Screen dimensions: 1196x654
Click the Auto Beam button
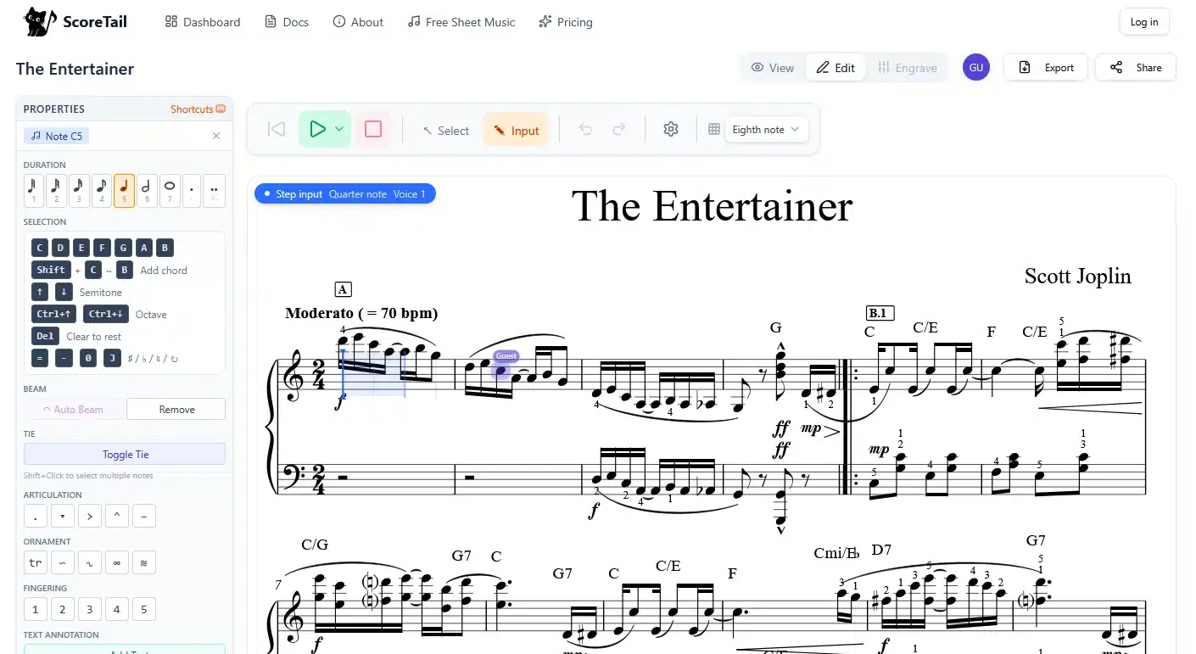coord(73,409)
